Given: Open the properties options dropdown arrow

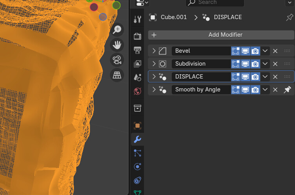Looking at the screenshot, I should coord(290,3).
